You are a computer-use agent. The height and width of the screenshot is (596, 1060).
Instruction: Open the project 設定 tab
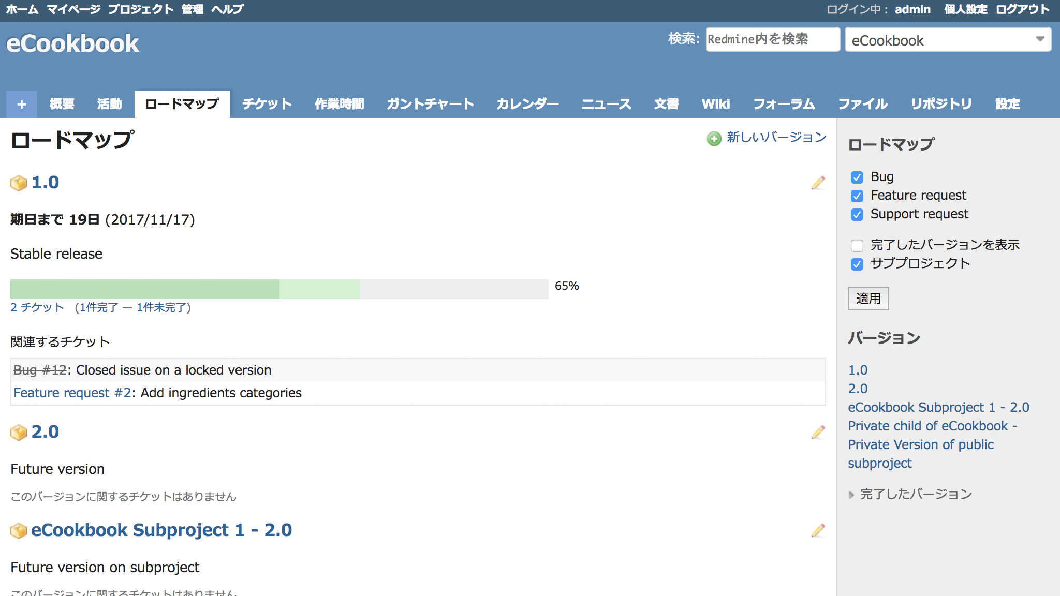pos(1008,104)
